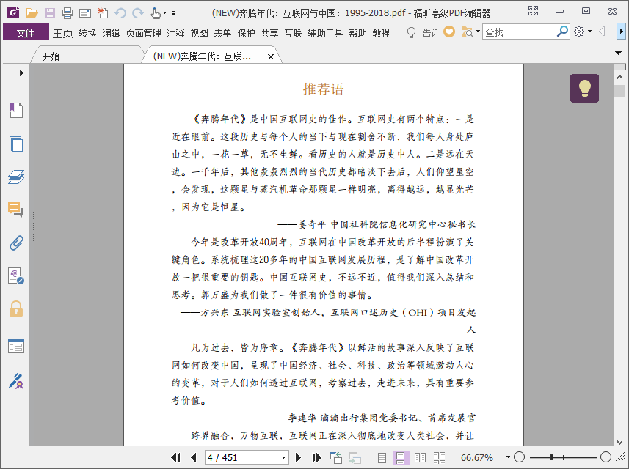The image size is (629, 469).
Task: Click the tell-me lightbulb icon in ribbon
Action: tap(411, 32)
